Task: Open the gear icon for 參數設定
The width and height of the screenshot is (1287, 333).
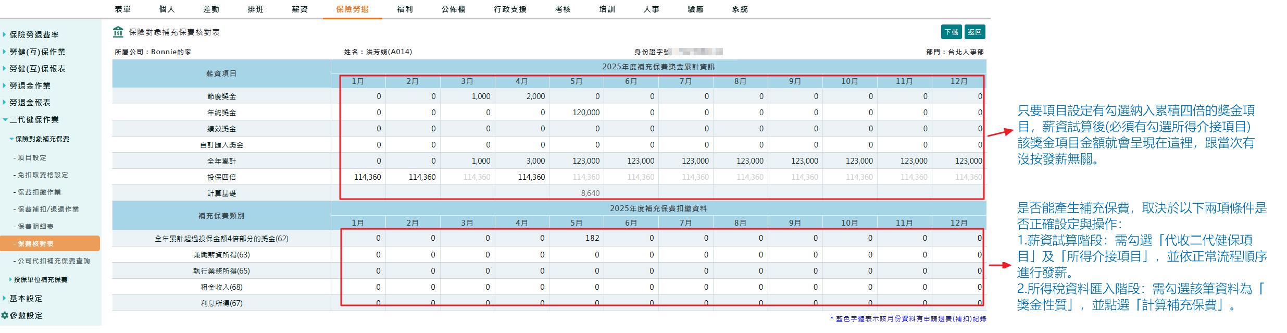Action: [5, 315]
